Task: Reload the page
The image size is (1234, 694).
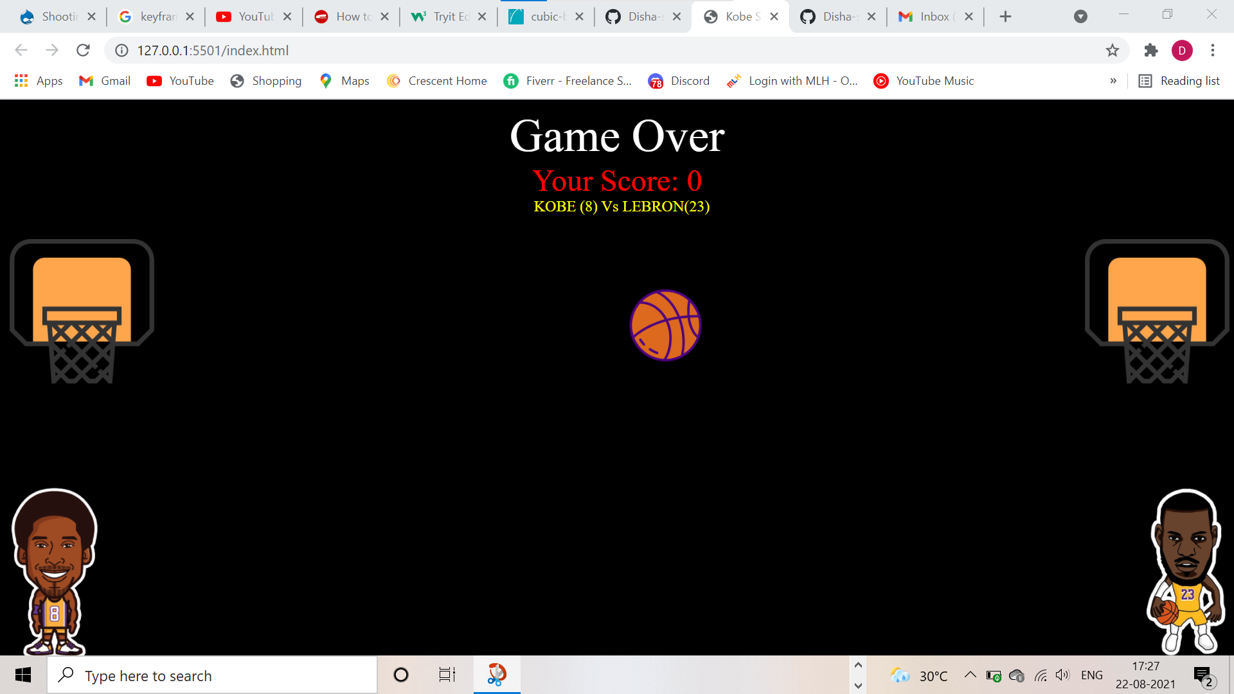Action: [x=83, y=50]
